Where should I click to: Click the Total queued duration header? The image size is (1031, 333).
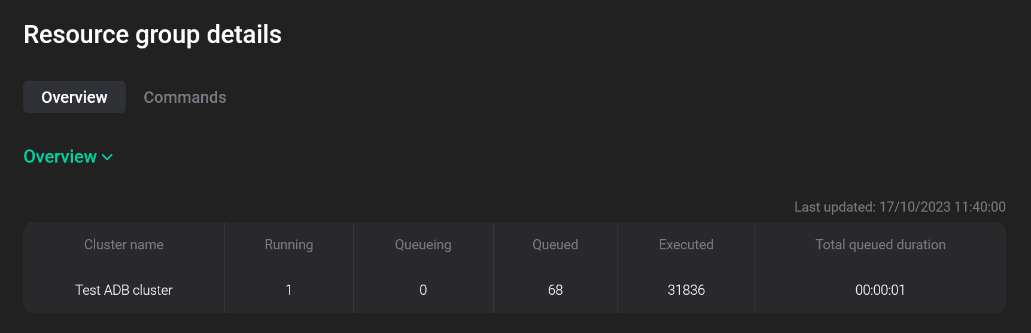[880, 245]
